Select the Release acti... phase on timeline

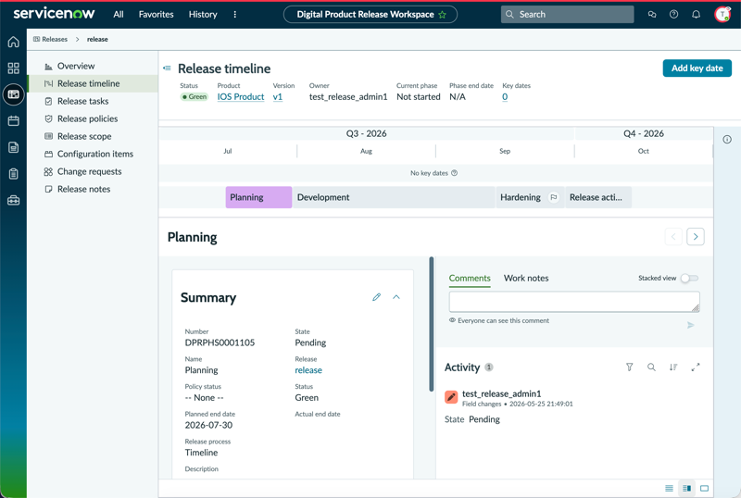(x=598, y=197)
